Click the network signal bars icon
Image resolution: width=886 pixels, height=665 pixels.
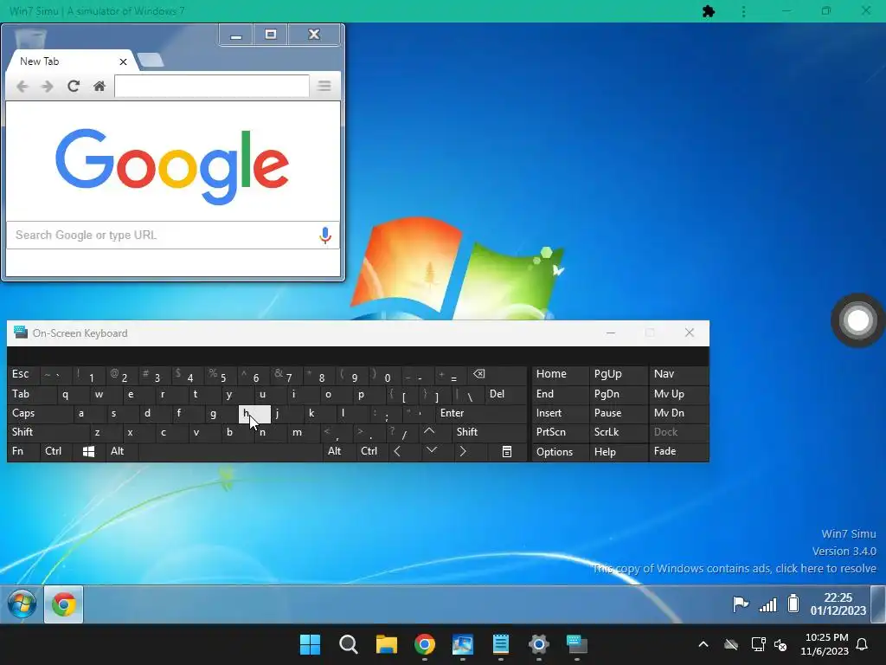767,604
